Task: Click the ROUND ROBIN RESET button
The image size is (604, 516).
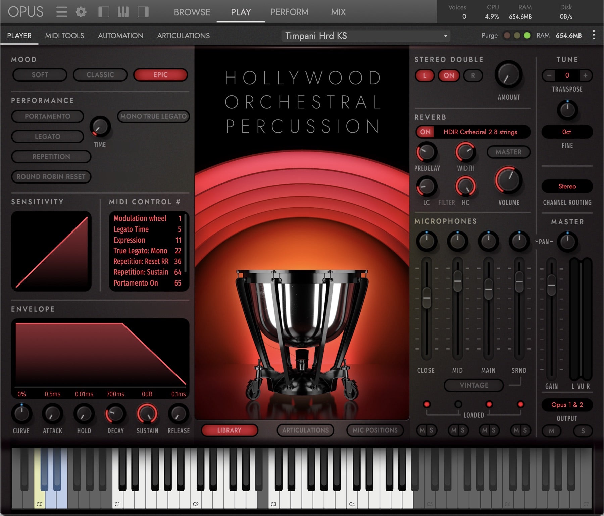Action: point(51,177)
